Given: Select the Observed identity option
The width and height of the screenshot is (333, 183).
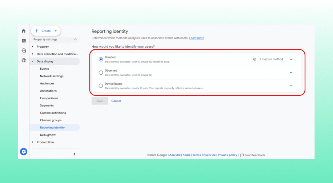Looking at the screenshot, I should click(x=101, y=72).
